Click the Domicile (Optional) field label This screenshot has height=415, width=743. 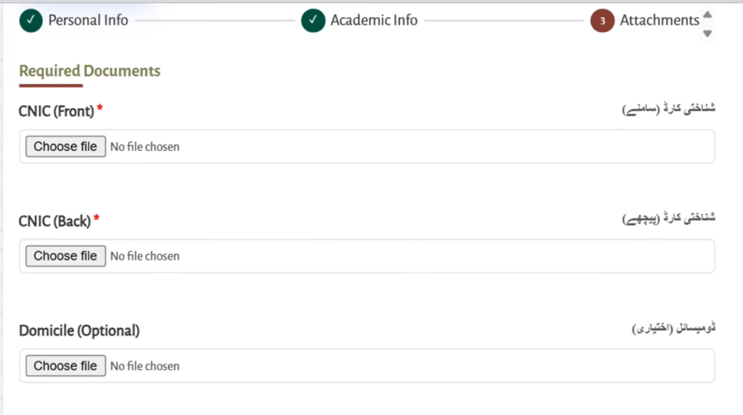[79, 331]
